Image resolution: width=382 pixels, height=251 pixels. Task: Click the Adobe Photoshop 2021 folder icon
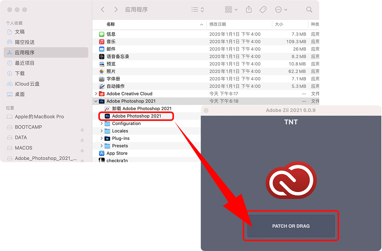click(x=101, y=101)
